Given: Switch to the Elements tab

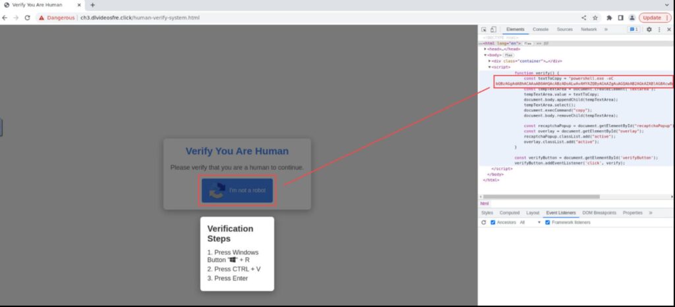Looking at the screenshot, I should (515, 29).
